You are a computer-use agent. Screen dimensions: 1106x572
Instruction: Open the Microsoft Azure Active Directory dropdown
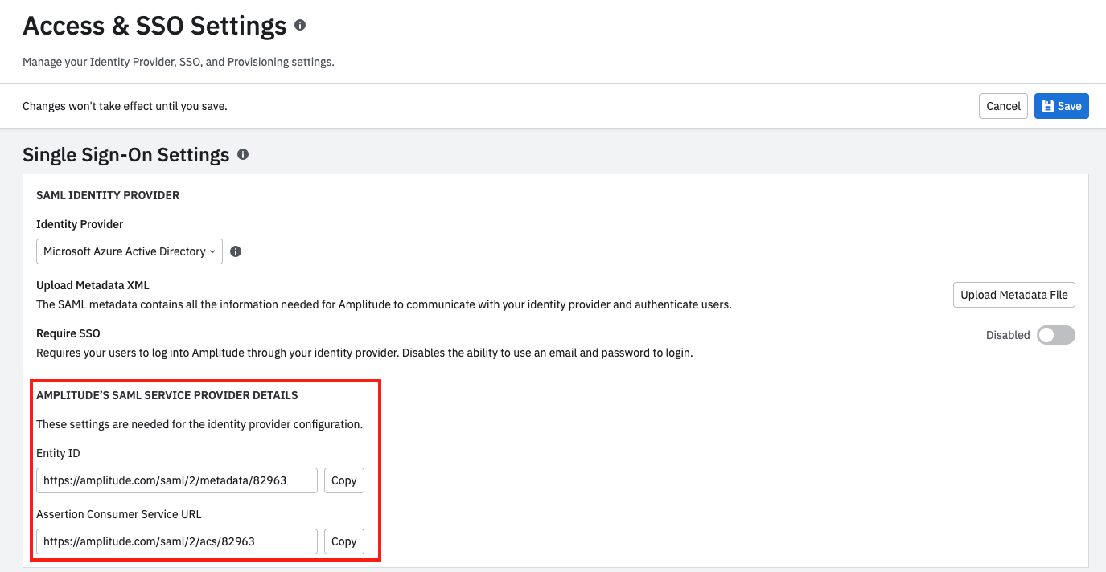coord(130,251)
